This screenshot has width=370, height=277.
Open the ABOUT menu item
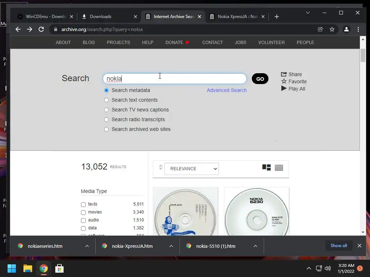pyautogui.click(x=63, y=43)
